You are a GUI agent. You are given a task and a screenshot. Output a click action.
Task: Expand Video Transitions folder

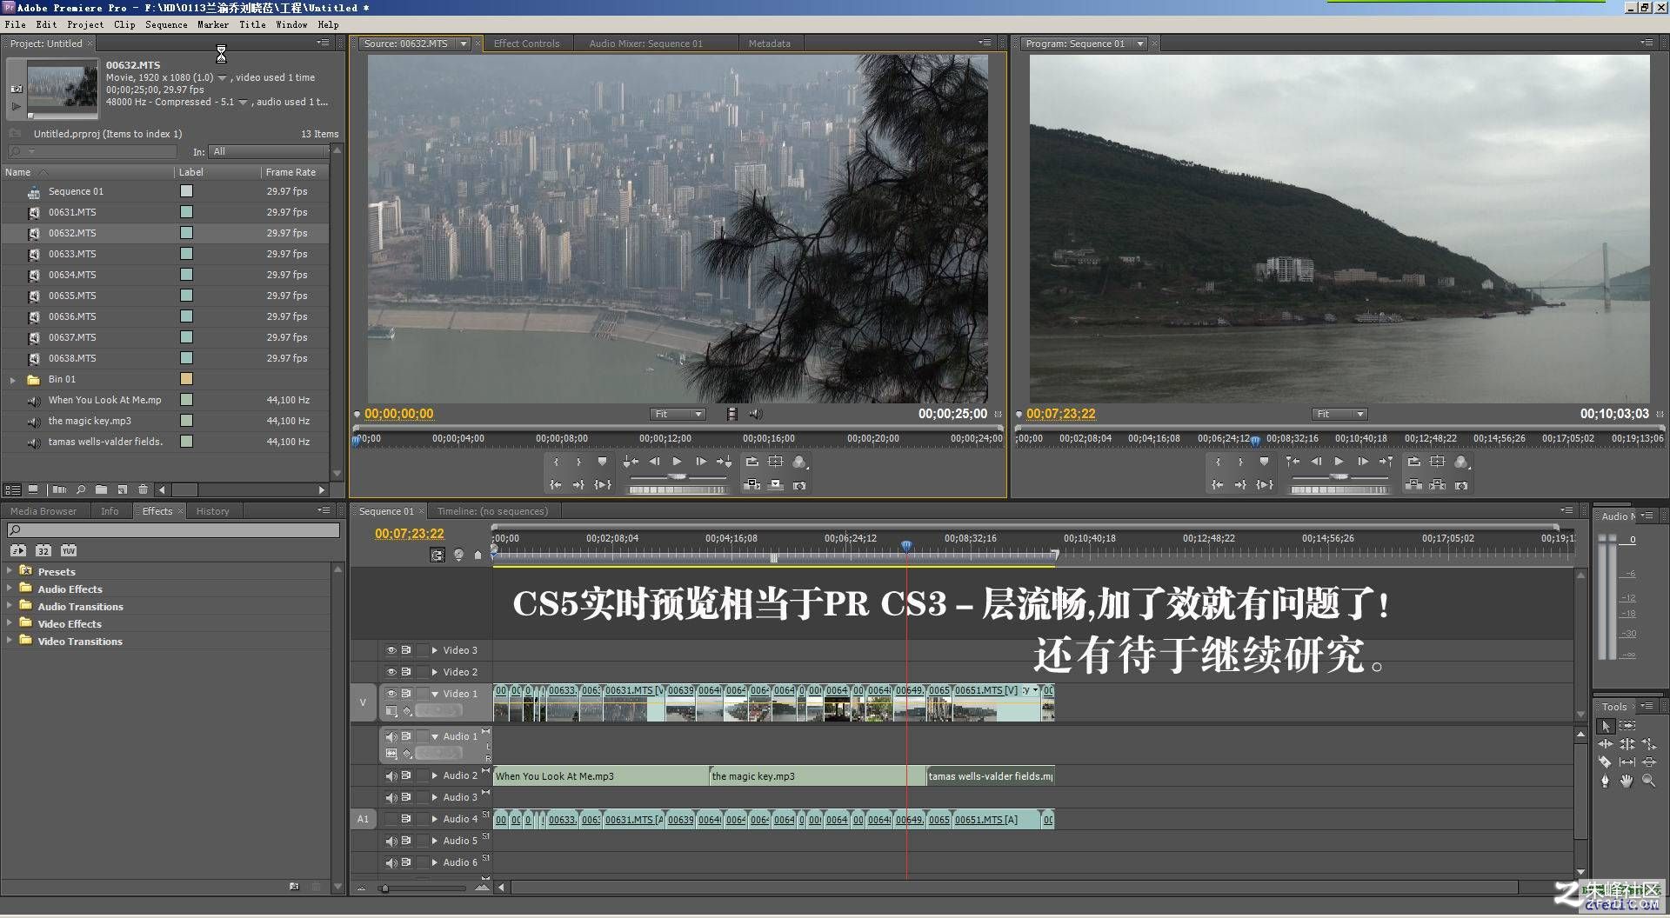click(10, 641)
